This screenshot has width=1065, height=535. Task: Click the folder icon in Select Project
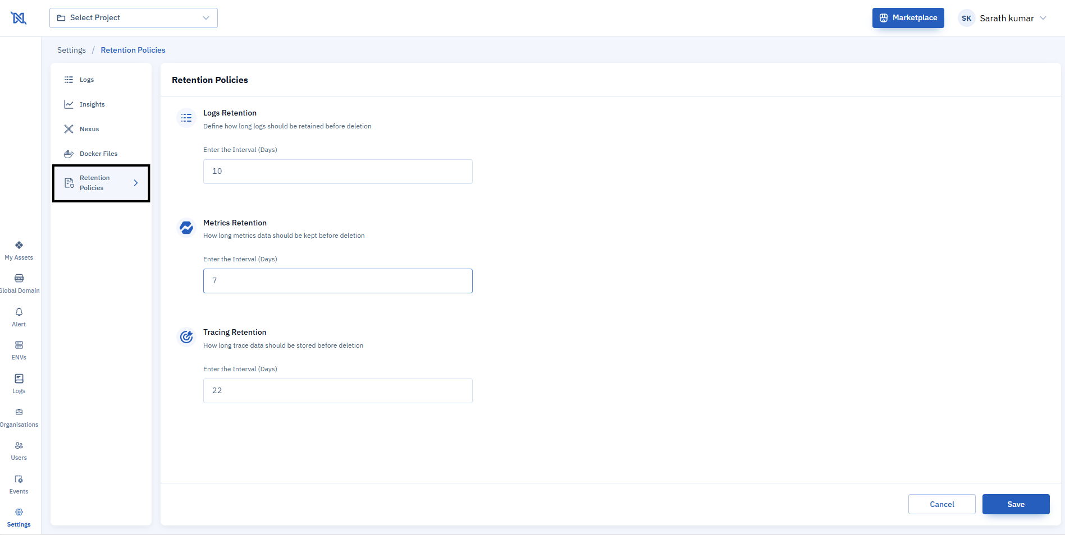[61, 18]
